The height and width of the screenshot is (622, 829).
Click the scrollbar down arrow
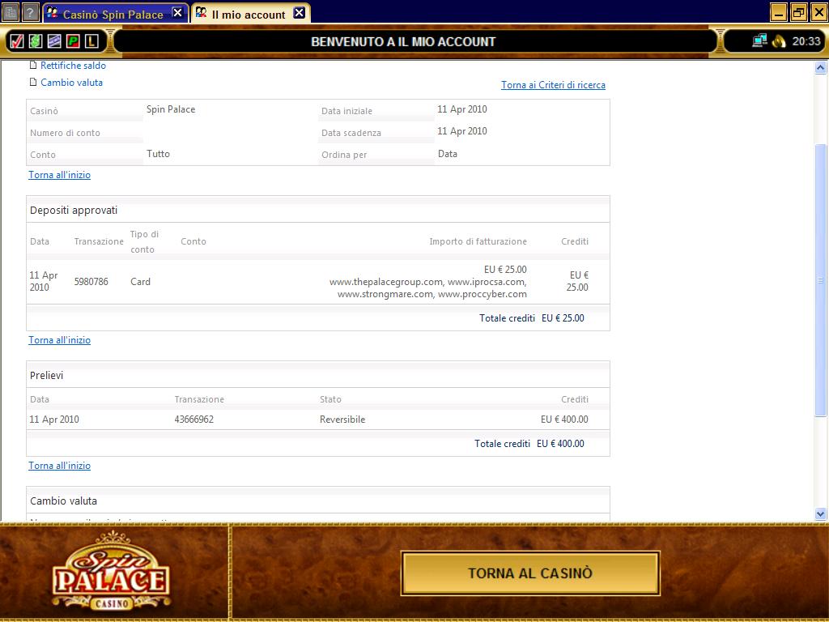click(821, 513)
